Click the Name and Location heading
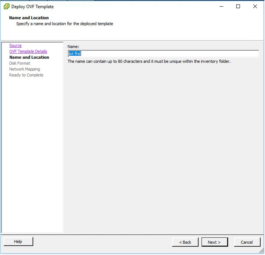The image size is (265, 255). pyautogui.click(x=29, y=18)
